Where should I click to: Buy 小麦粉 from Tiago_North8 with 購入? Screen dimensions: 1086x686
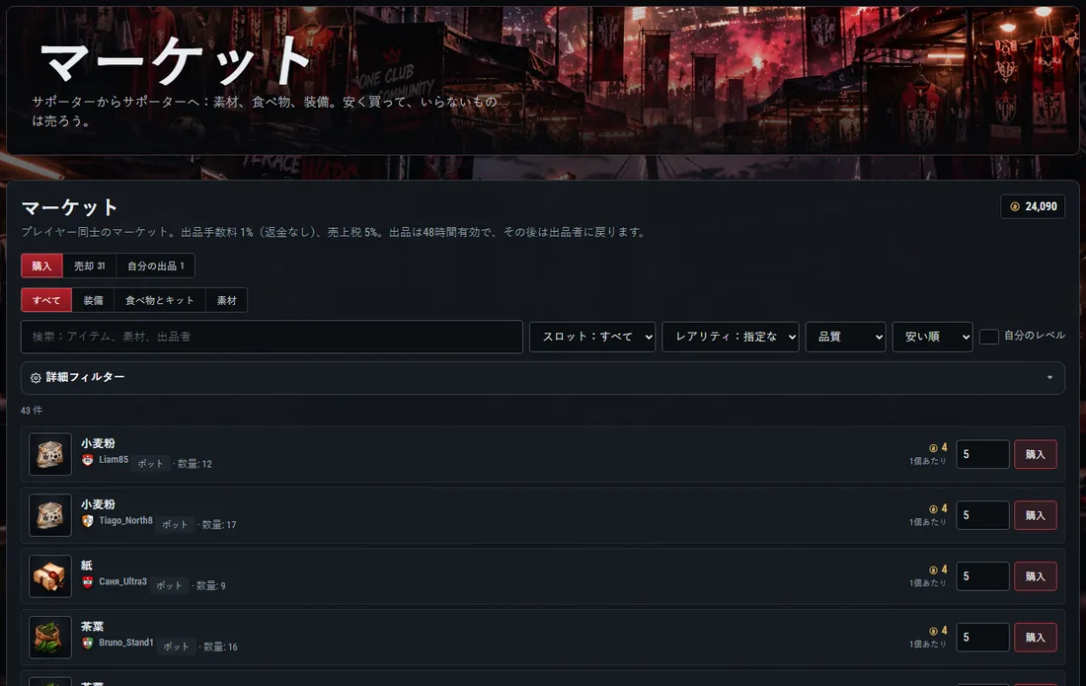pyautogui.click(x=1036, y=515)
